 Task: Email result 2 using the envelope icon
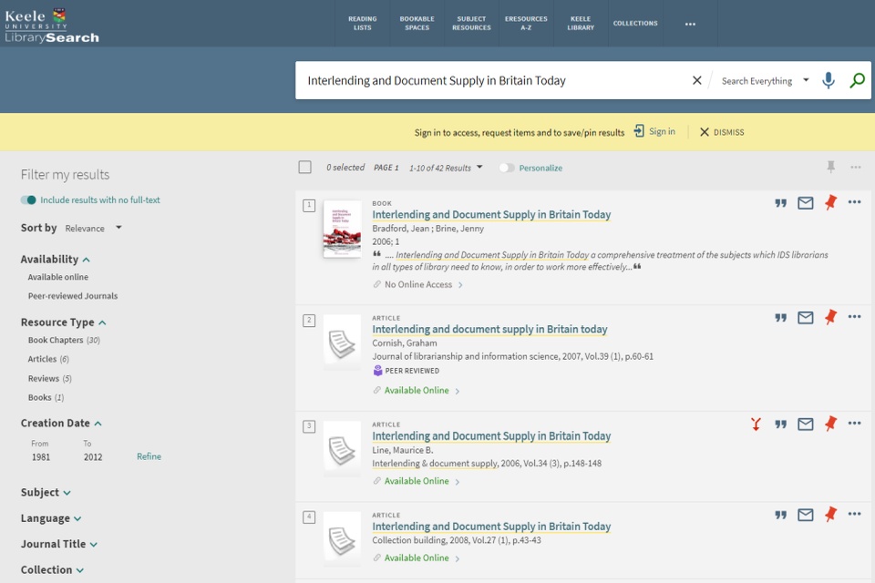(x=805, y=318)
